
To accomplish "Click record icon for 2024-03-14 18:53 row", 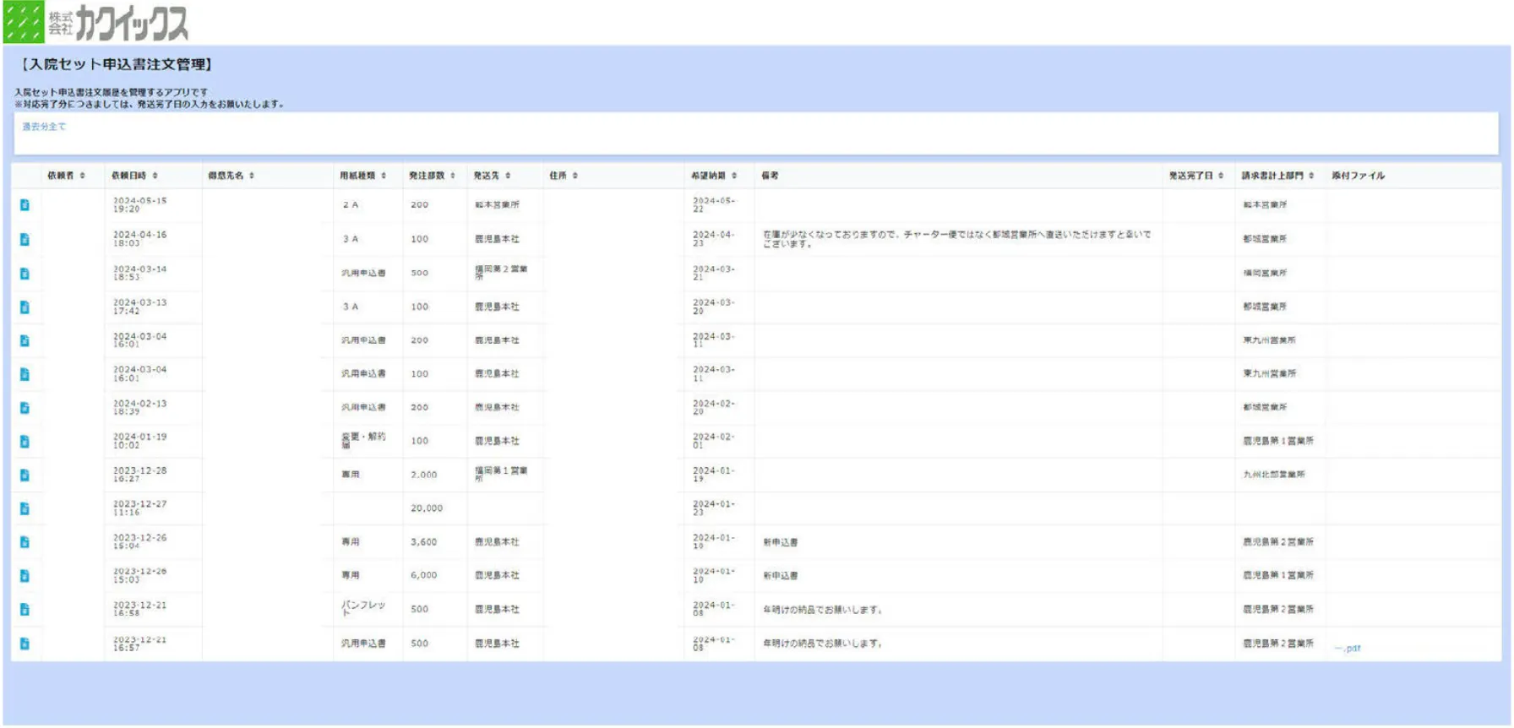I will tap(25, 274).
